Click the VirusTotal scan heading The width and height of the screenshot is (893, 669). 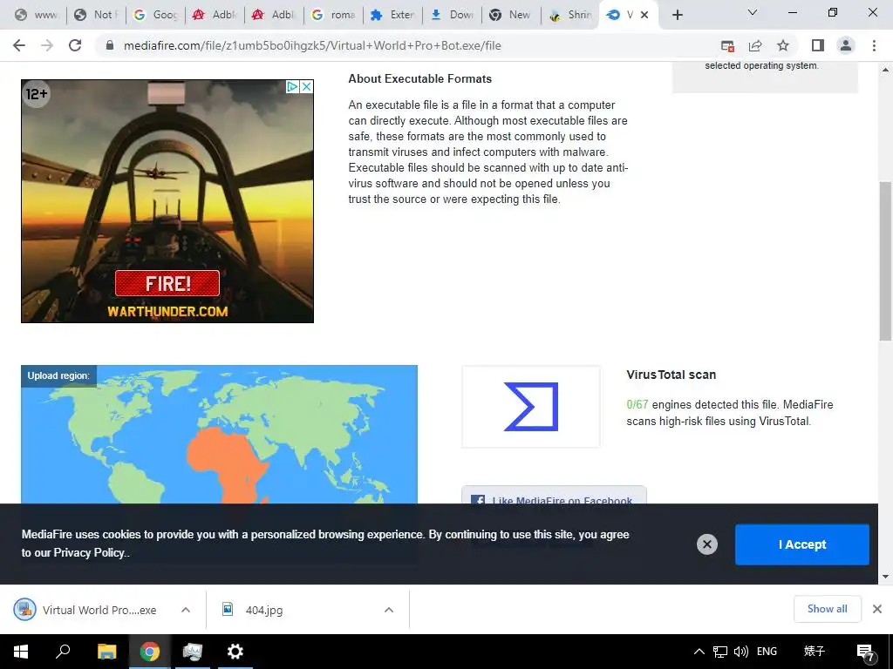[671, 375]
